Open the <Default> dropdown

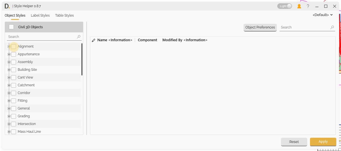click(323, 15)
